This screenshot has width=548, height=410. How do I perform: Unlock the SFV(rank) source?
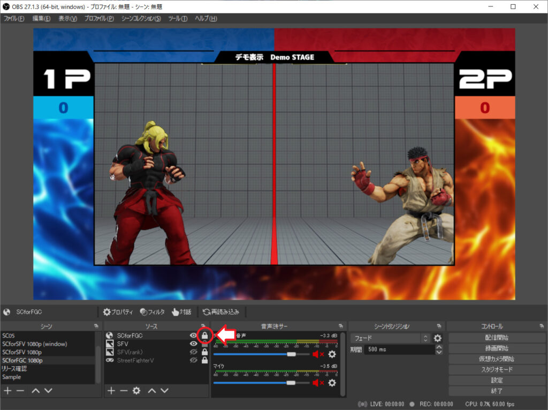pos(205,352)
